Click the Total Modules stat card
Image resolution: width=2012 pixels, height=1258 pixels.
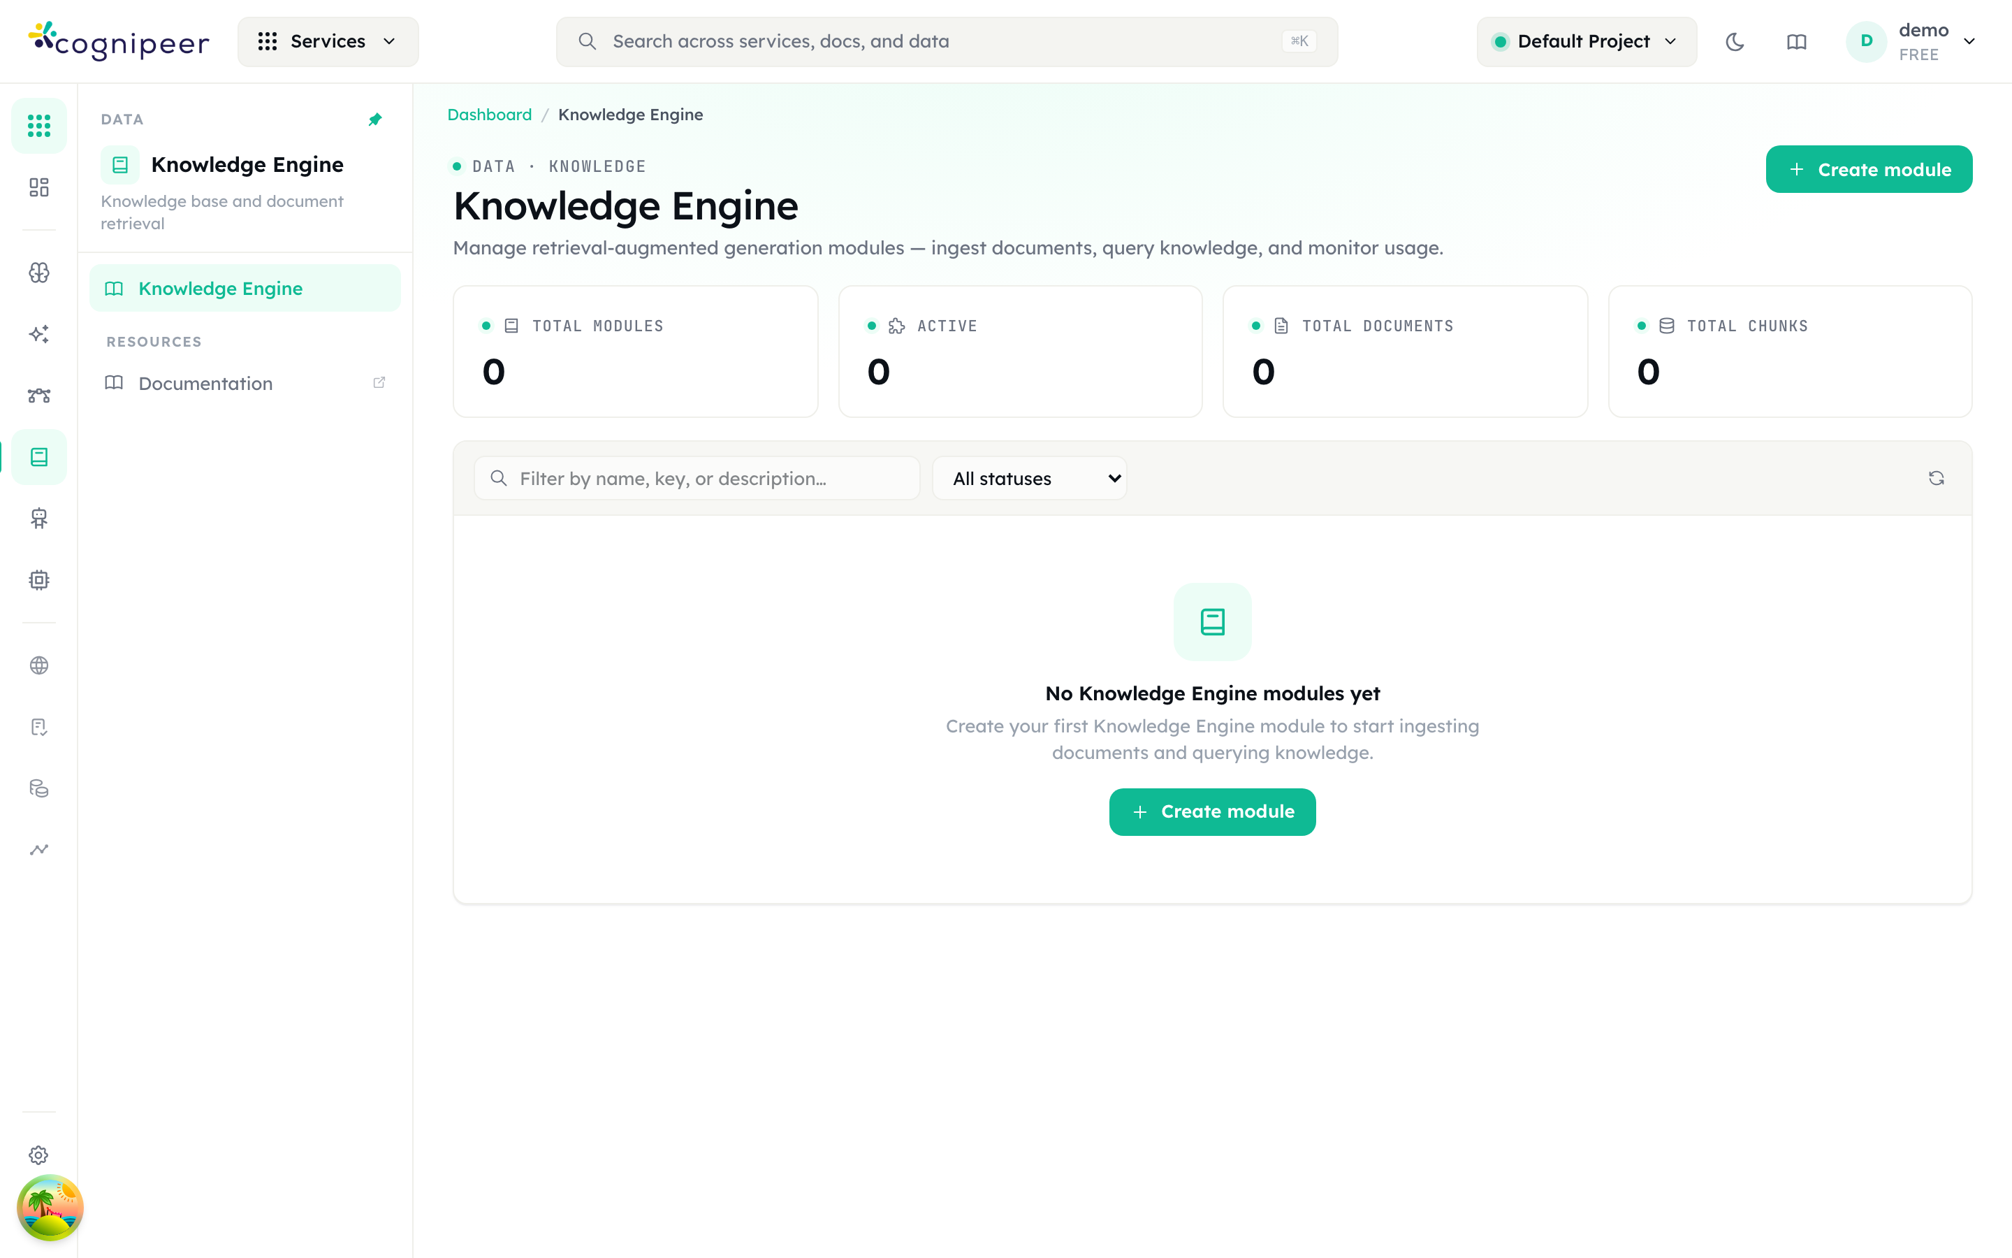point(635,352)
